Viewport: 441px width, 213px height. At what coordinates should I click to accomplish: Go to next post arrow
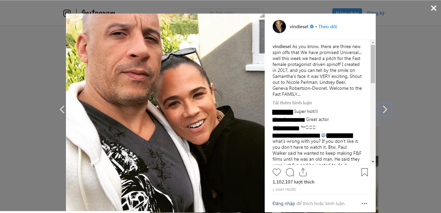385,109
